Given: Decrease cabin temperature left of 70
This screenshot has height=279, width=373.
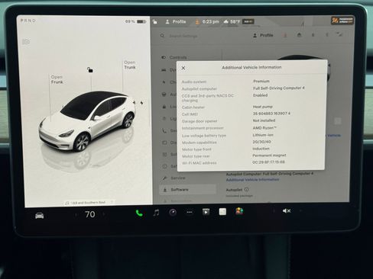Looking at the screenshot, I should [76, 215].
